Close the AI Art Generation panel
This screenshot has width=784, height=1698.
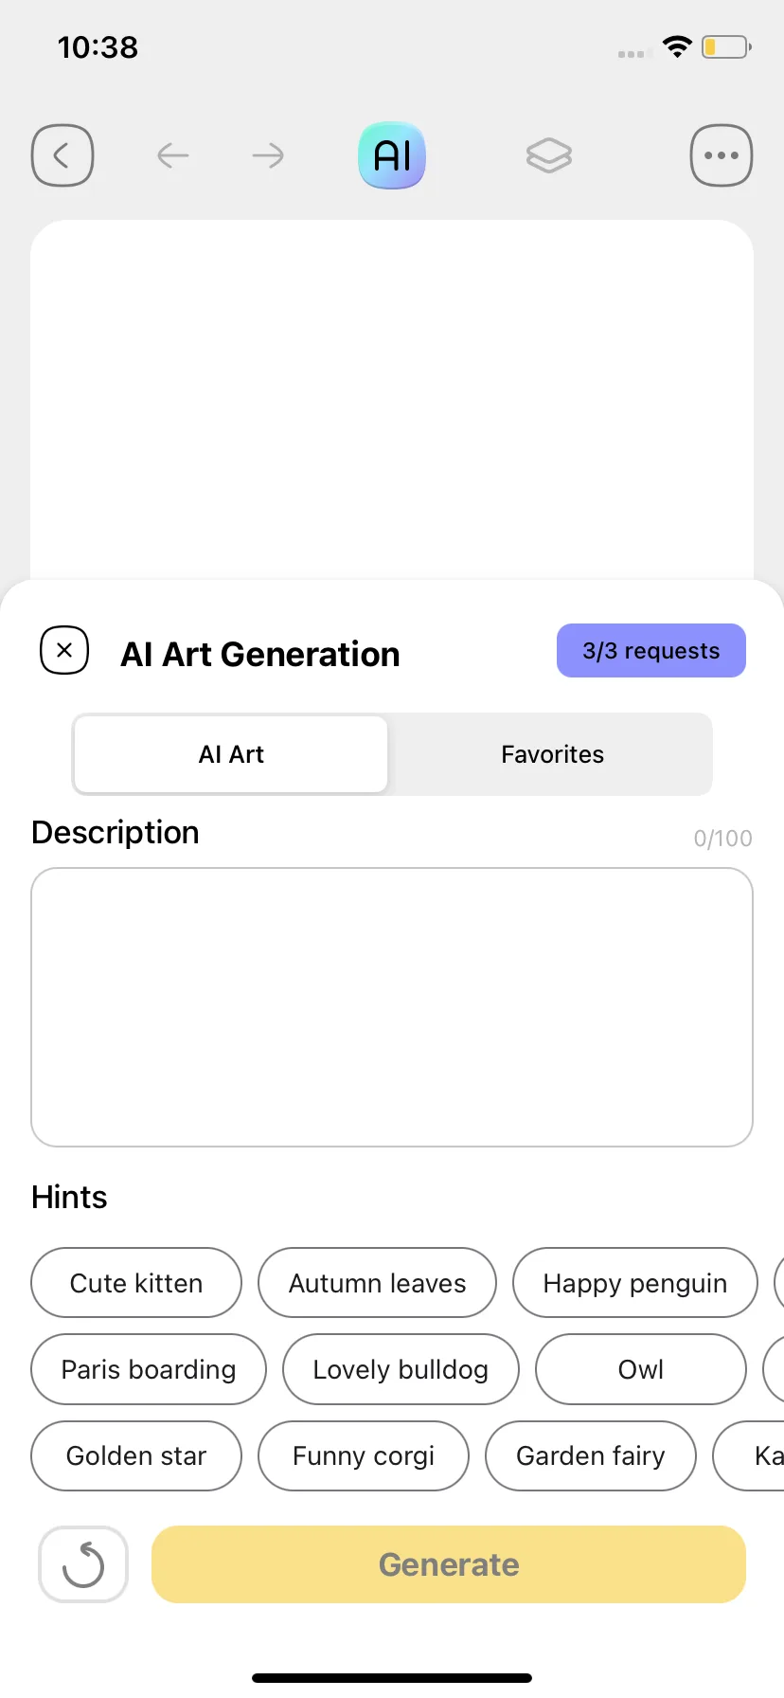click(x=64, y=650)
